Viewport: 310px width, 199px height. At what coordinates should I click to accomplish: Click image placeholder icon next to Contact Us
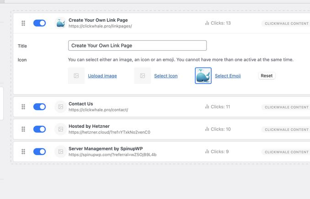pyautogui.click(x=60, y=107)
